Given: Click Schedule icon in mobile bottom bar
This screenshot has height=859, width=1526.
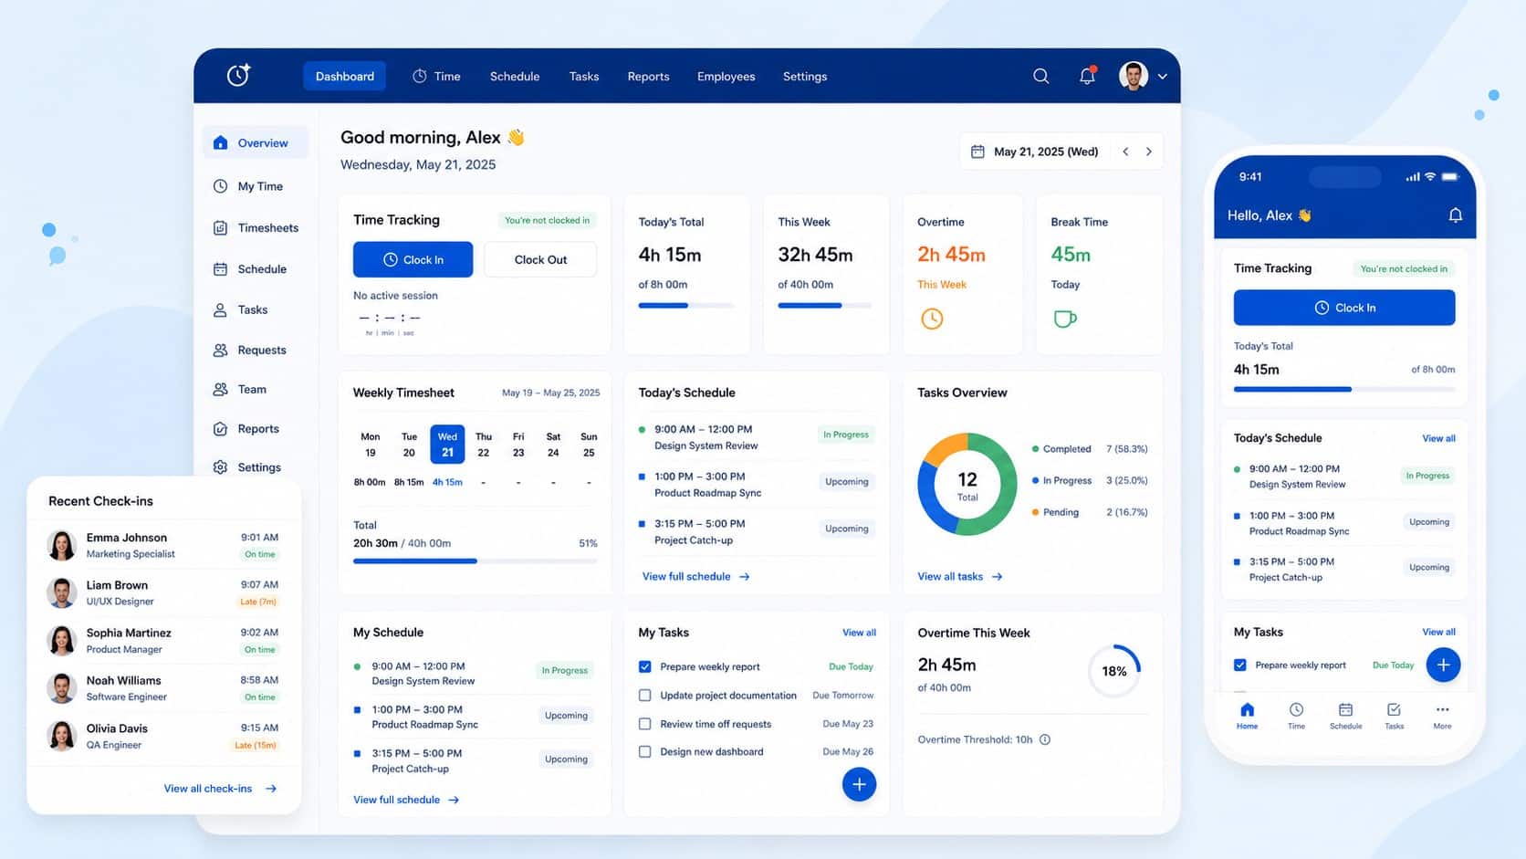Looking at the screenshot, I should tap(1345, 710).
